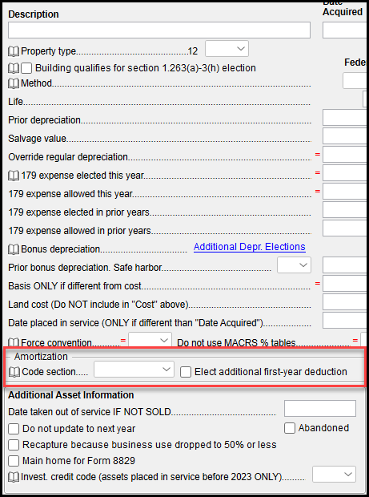Click the Date placed in service field

(346, 320)
